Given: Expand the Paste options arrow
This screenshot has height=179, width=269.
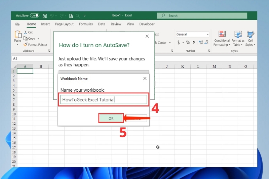Looking at the screenshot, I should (x=17, y=45).
